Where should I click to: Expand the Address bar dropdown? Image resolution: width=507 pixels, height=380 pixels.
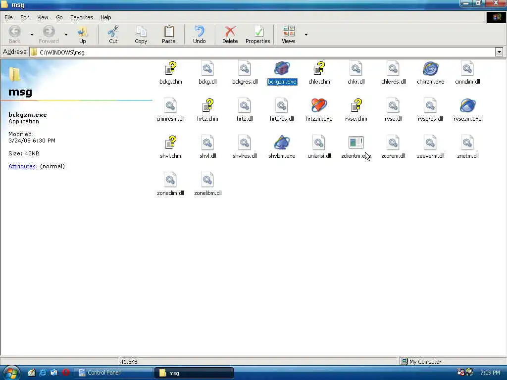499,52
